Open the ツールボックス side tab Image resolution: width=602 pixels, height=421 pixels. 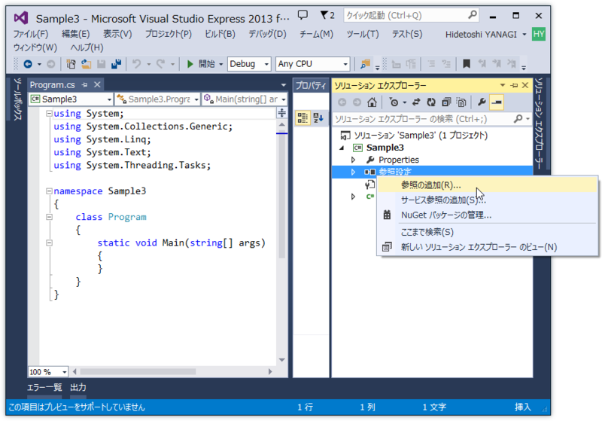click(17, 99)
